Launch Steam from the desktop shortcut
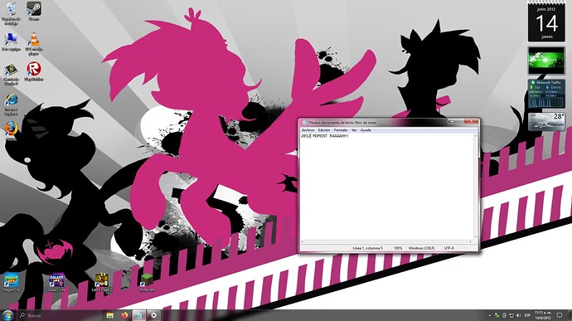The width and height of the screenshot is (572, 321). coord(34,11)
